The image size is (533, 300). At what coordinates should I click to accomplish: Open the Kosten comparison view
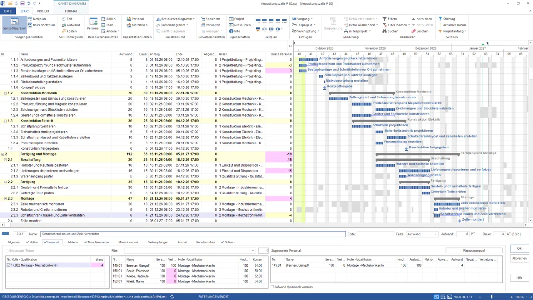69,31
